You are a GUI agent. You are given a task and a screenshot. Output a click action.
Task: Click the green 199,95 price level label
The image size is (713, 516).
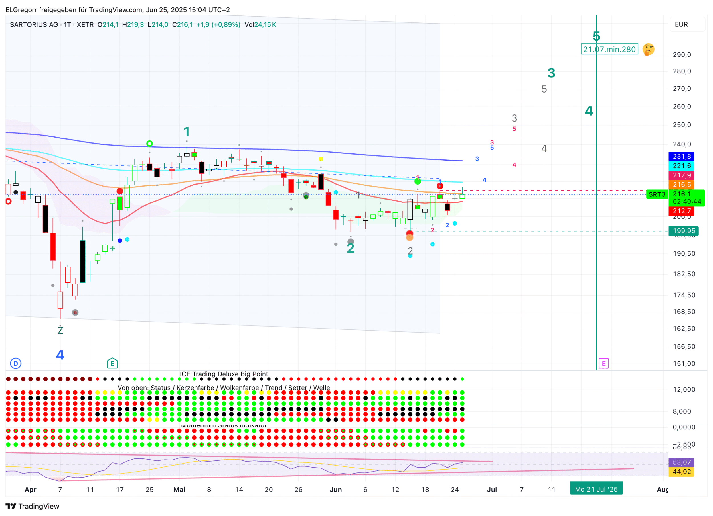pos(683,231)
